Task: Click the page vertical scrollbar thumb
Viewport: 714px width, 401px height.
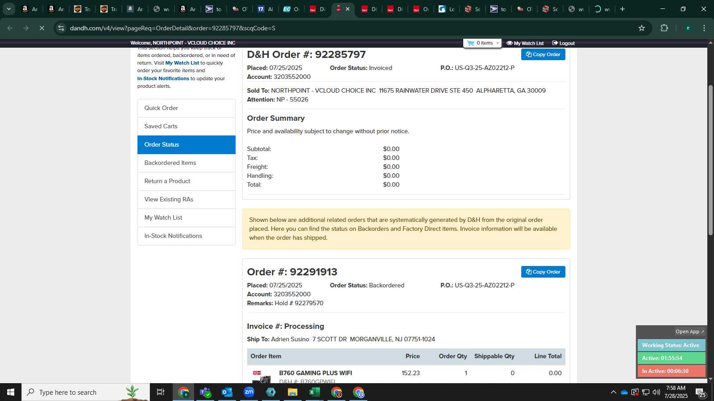Action: coord(710,160)
